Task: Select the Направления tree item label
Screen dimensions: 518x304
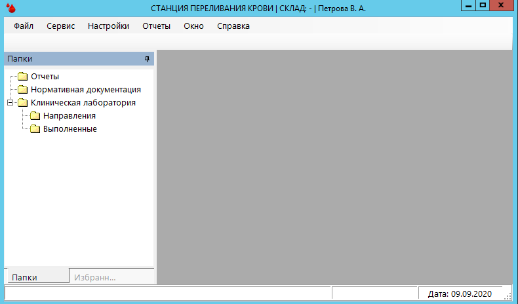Action: 70,116
